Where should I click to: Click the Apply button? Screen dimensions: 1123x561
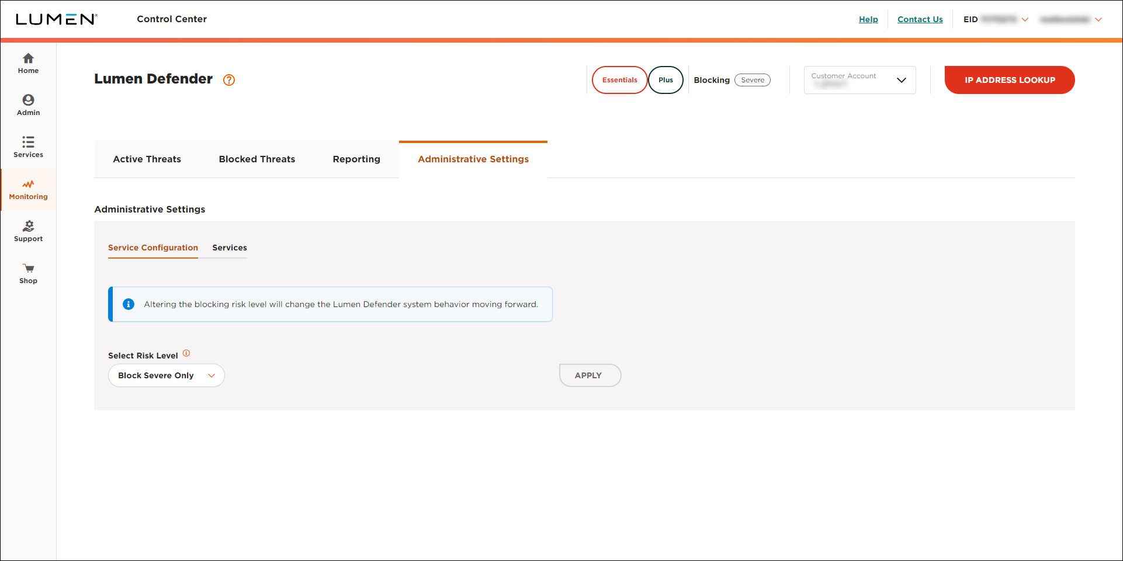590,375
